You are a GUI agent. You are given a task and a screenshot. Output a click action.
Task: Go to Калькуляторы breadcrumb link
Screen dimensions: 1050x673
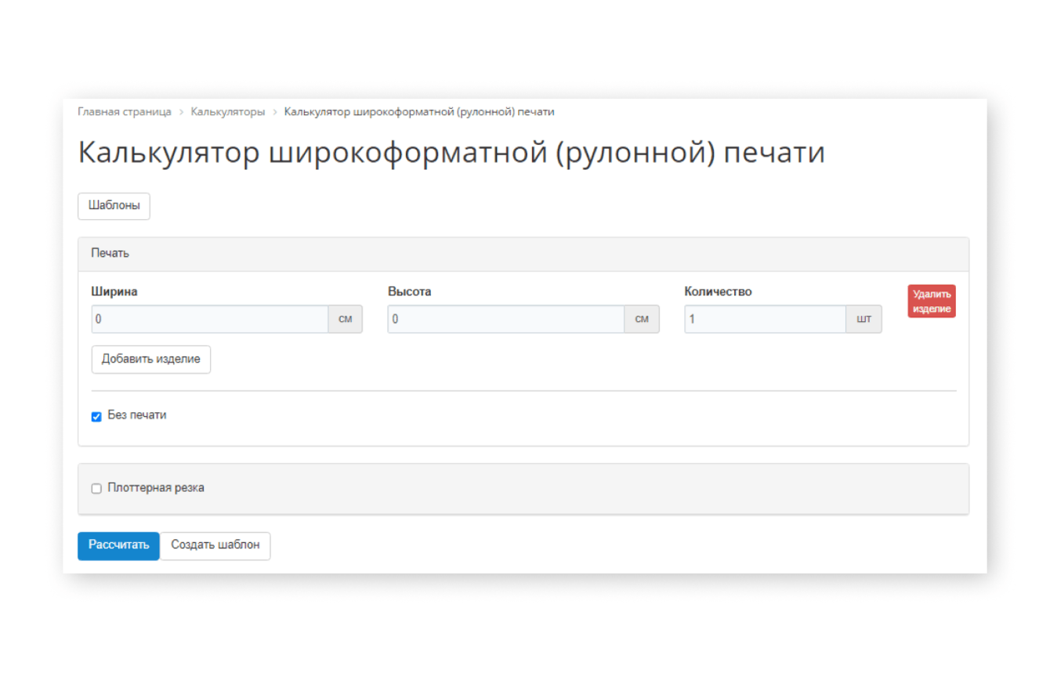pyautogui.click(x=227, y=112)
